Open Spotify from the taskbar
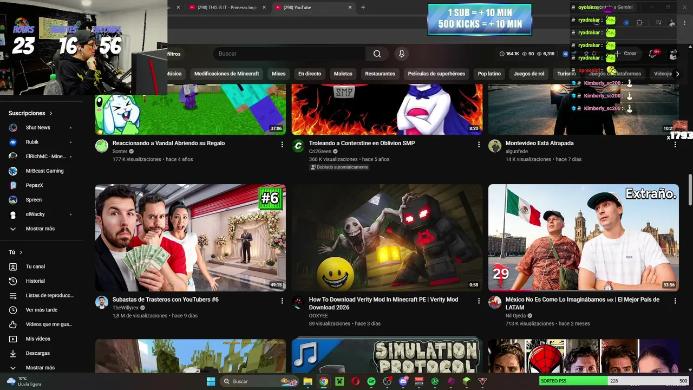This screenshot has height=390, width=693. tap(371, 381)
